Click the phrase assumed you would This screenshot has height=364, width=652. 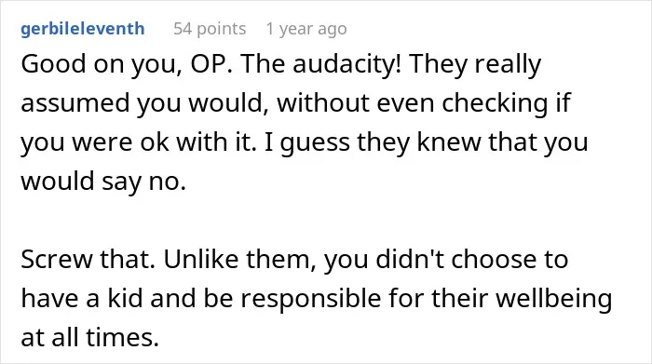[144, 102]
